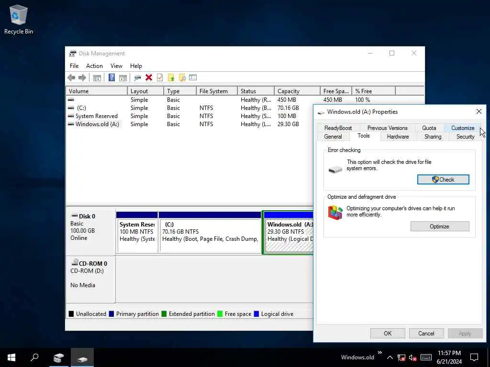Sort by File System column header

(217, 91)
